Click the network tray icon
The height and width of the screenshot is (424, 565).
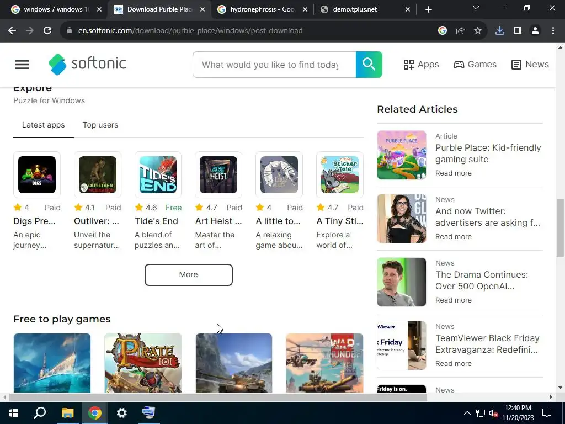(x=481, y=413)
